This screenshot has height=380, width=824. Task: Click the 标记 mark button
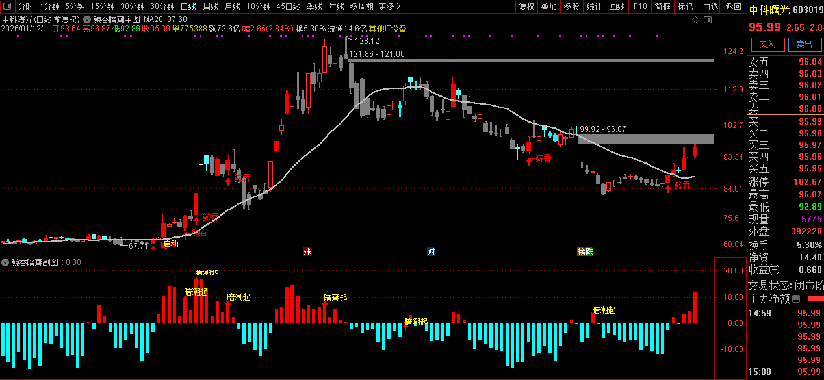tap(685, 6)
